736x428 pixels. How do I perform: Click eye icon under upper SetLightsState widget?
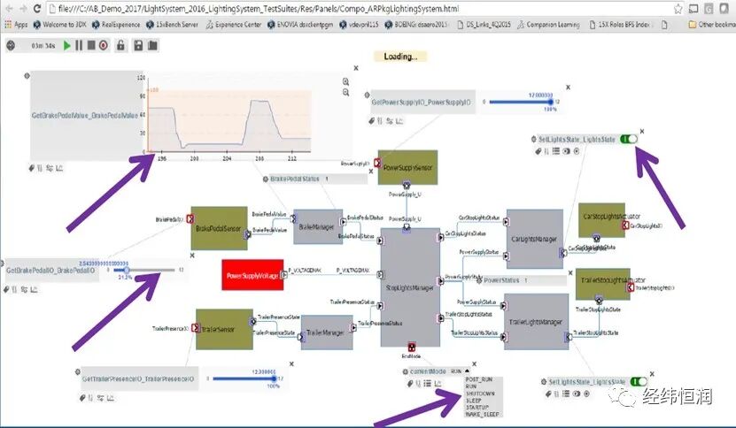pyautogui.click(x=567, y=151)
